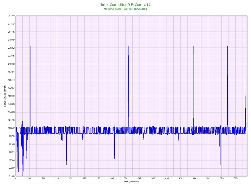Click the 2873.0 y-axis value
The height and width of the screenshot is (188, 251).
(x=11, y=16)
